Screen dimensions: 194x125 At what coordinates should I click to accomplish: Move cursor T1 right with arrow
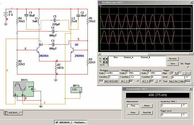click(x=106, y=58)
